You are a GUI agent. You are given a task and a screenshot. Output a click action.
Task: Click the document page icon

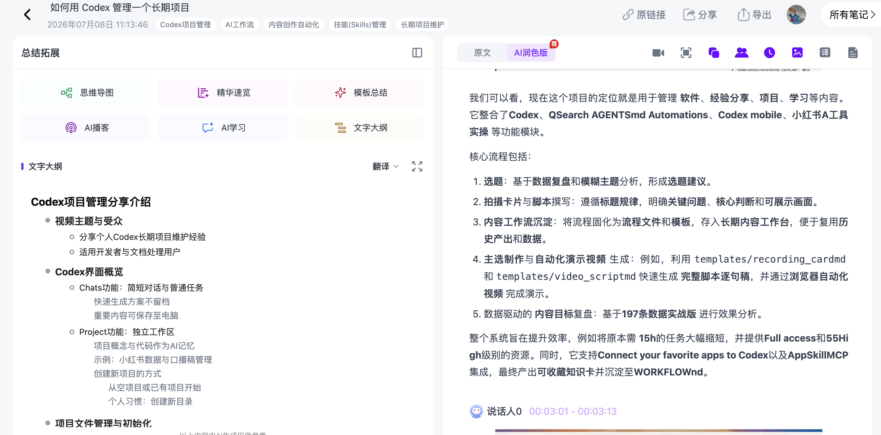point(853,53)
